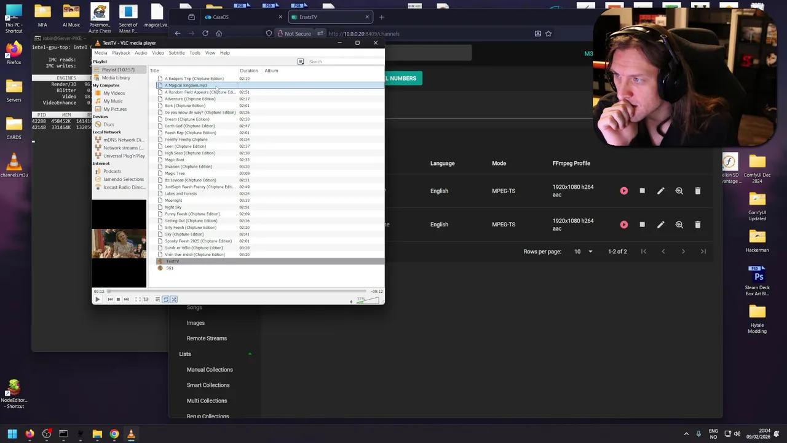Stop VLC playback with the stop button
The height and width of the screenshot is (443, 787).
point(118,300)
